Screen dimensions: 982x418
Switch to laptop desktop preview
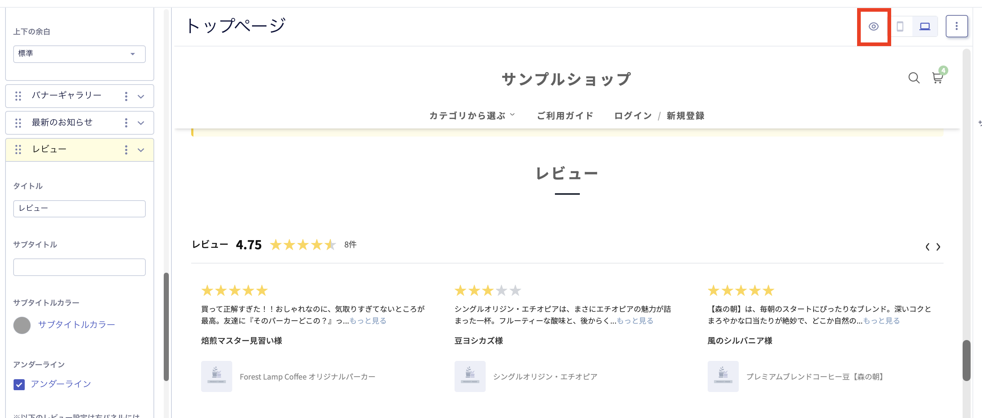point(924,26)
